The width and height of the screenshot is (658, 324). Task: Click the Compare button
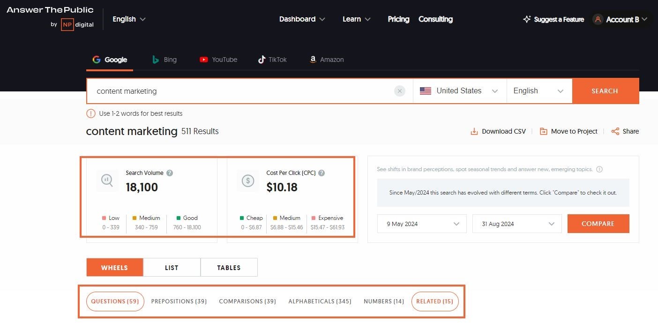(x=598, y=224)
